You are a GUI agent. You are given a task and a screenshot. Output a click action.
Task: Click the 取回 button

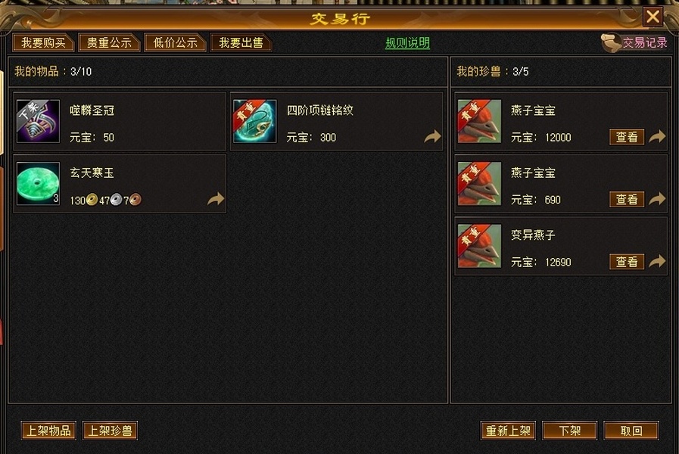pos(631,431)
